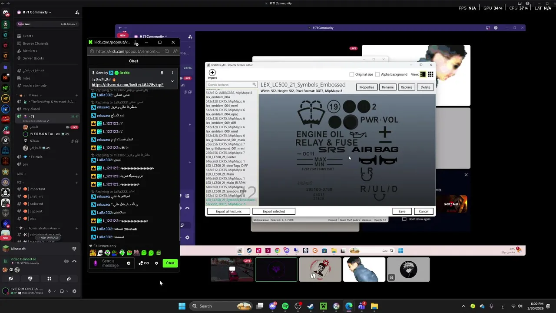The width and height of the screenshot is (556, 313).
Task: Click the Import icon in OpenIV Texture editor
Action: point(212,73)
